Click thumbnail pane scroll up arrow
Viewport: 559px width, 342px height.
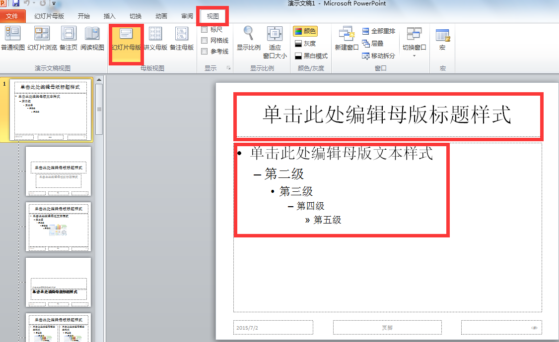pyautogui.click(x=99, y=80)
